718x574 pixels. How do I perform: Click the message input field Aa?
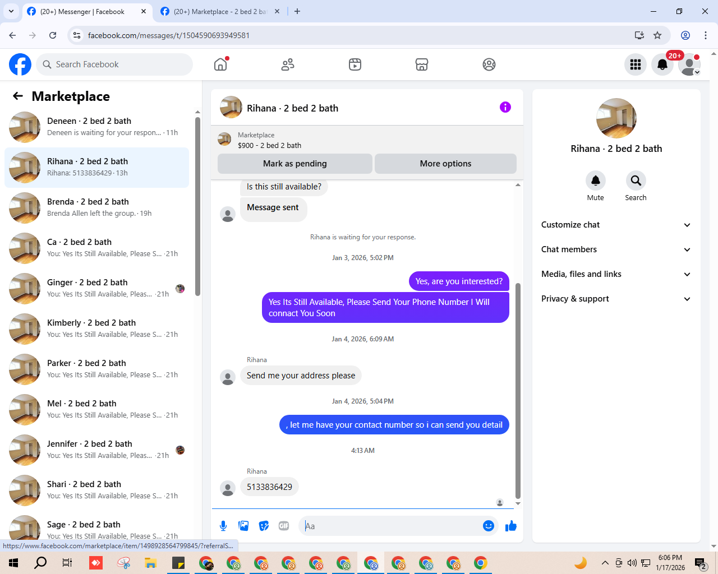tap(392, 526)
